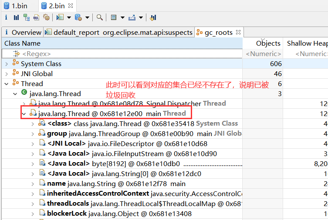Click the calculate retained size icon

[114, 17]
